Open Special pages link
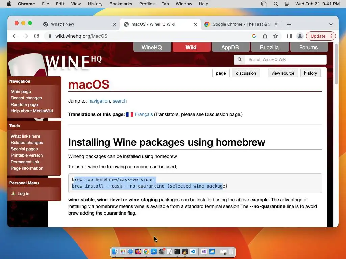 point(24,149)
